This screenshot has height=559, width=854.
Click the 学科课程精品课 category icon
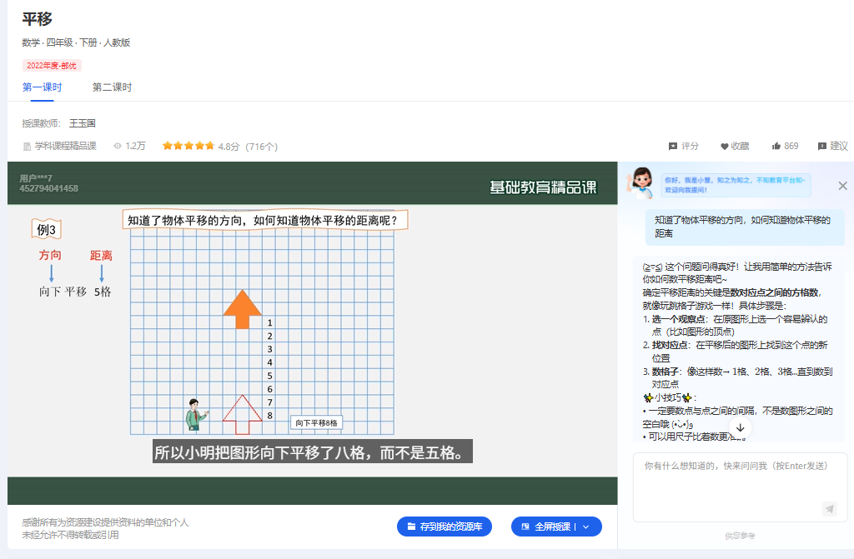(x=27, y=146)
